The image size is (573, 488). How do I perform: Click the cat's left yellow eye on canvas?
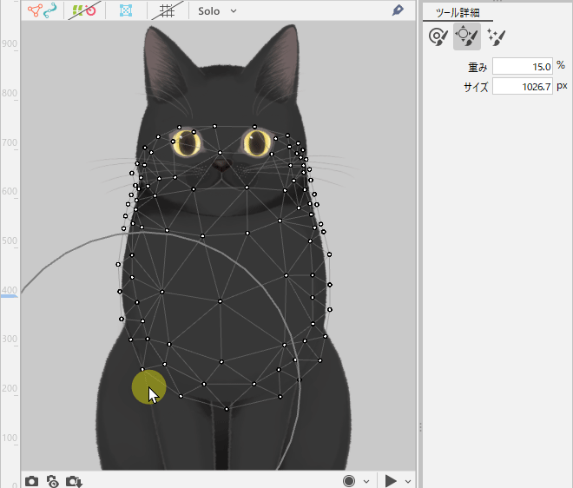(187, 142)
